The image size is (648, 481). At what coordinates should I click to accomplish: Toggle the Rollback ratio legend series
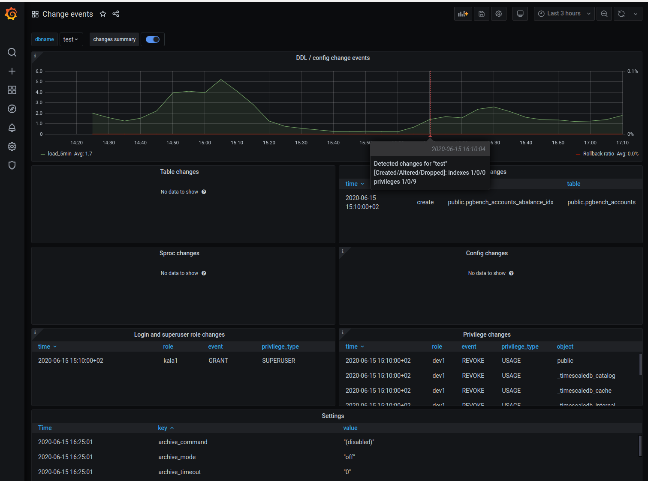click(x=598, y=154)
